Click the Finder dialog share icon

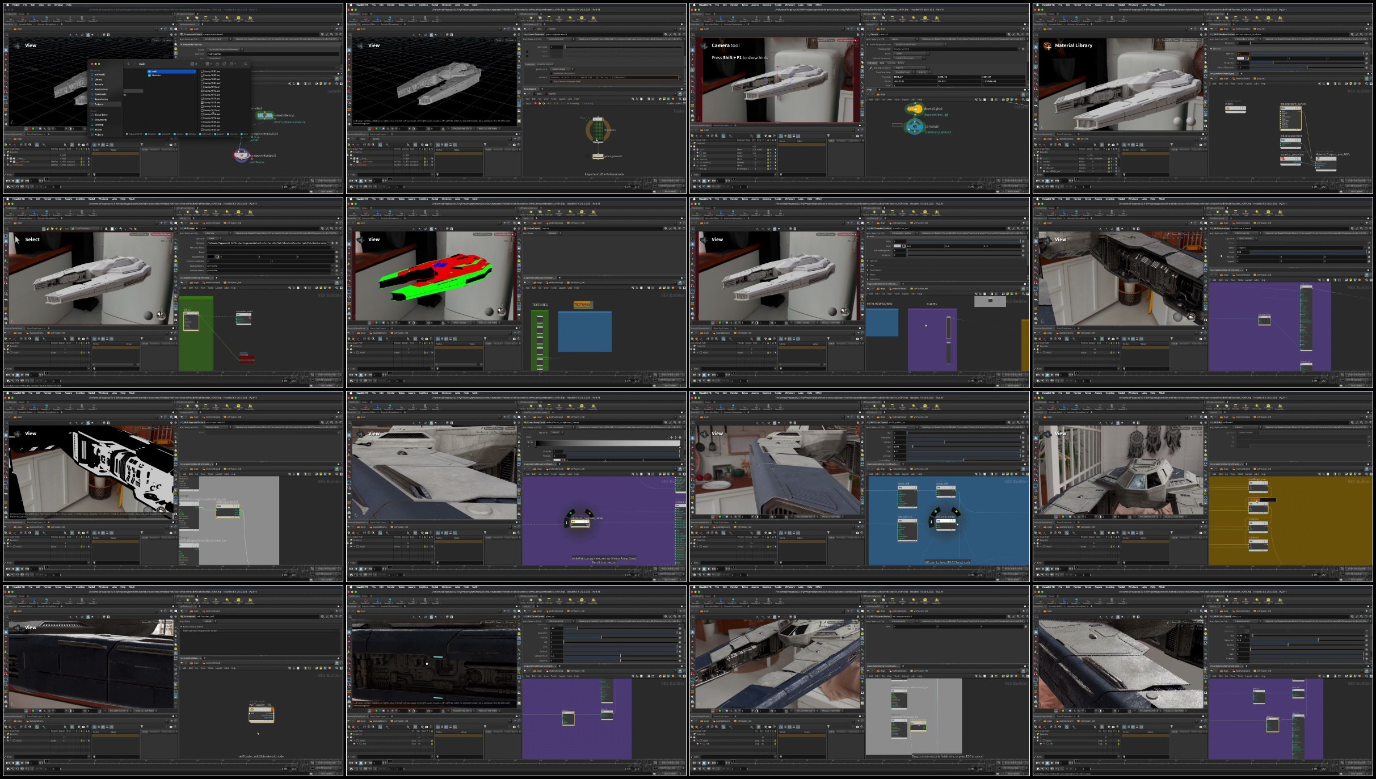(x=217, y=64)
